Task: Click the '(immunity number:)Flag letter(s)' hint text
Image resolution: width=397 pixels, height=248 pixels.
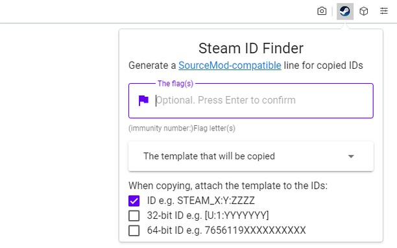Action: click(182, 129)
